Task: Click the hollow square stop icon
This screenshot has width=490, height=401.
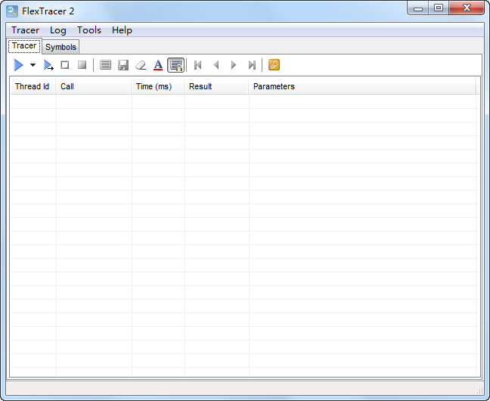Action: [65, 65]
